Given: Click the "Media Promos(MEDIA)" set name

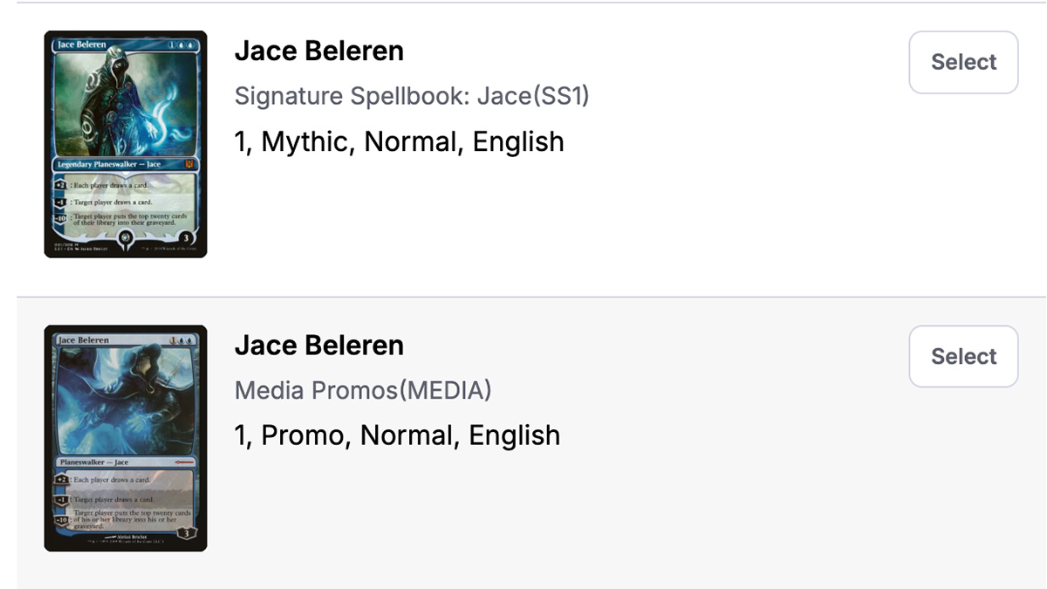Looking at the screenshot, I should 363,390.
